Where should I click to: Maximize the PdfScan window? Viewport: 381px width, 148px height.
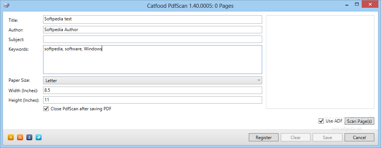(x=357, y=4)
